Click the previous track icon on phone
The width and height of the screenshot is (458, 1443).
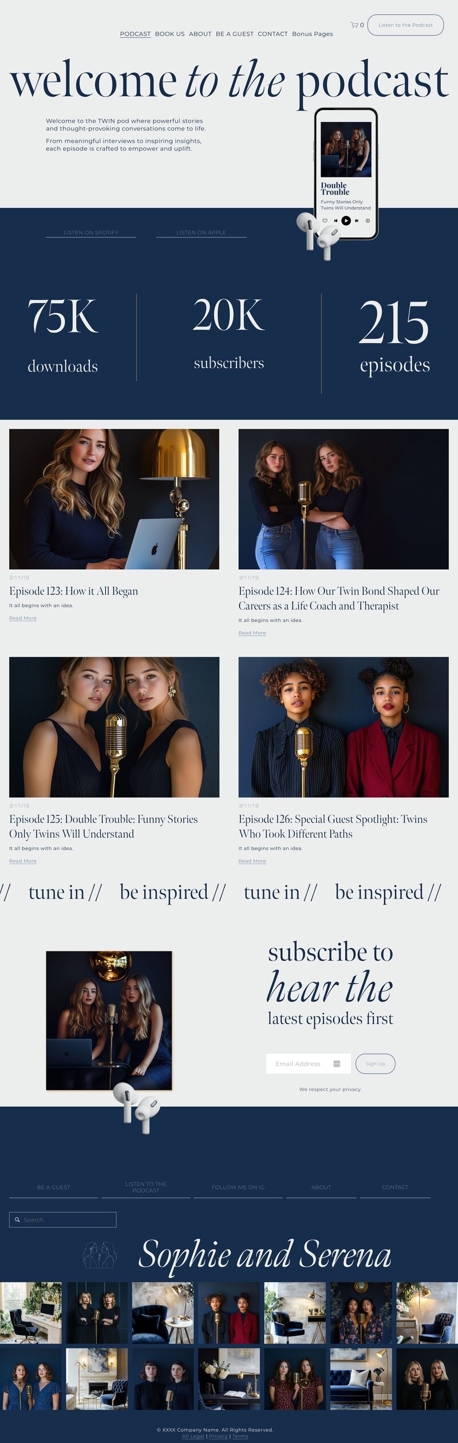[335, 220]
